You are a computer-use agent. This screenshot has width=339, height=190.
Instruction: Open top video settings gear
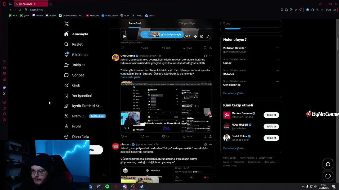[202, 36]
